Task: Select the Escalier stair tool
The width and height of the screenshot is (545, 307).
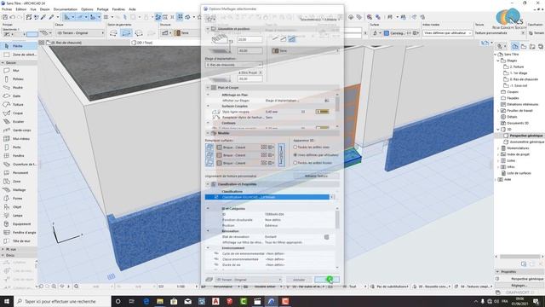Action: [19, 121]
